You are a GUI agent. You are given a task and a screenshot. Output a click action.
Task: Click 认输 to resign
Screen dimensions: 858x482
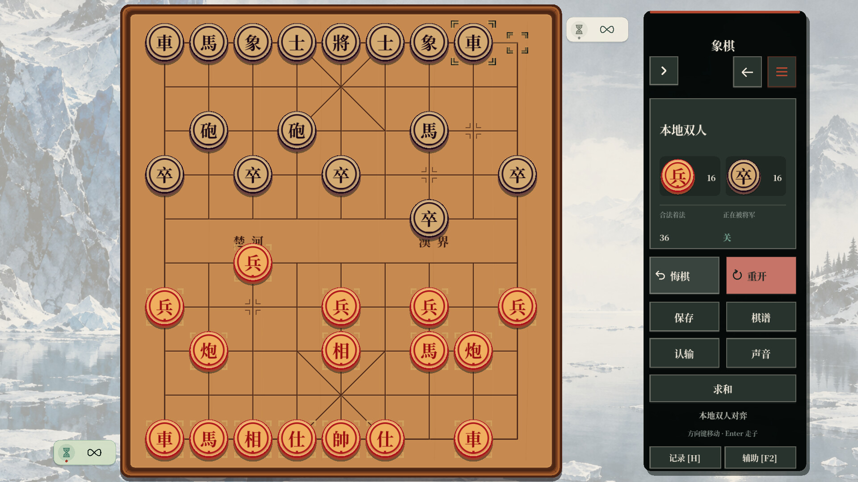pos(684,353)
